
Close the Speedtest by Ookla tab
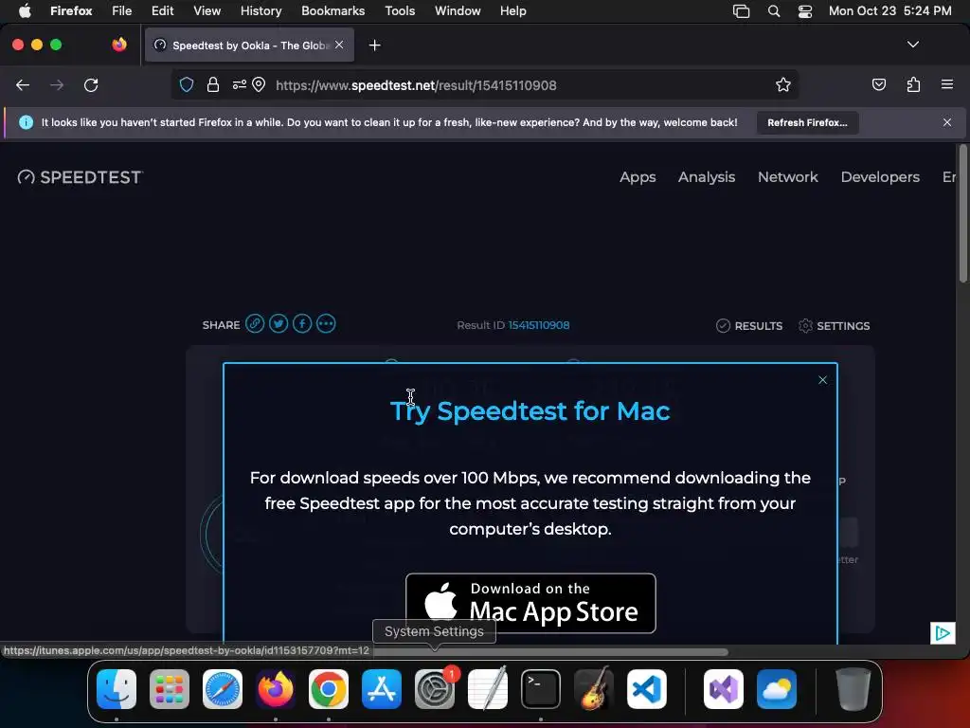point(339,45)
